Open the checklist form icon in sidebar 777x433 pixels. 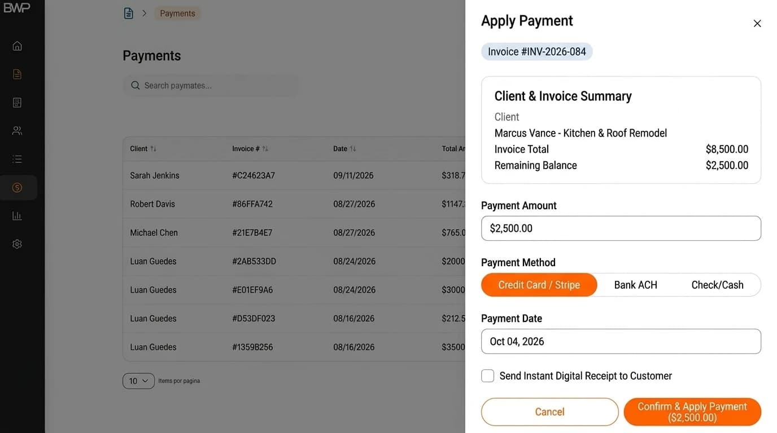click(x=17, y=103)
